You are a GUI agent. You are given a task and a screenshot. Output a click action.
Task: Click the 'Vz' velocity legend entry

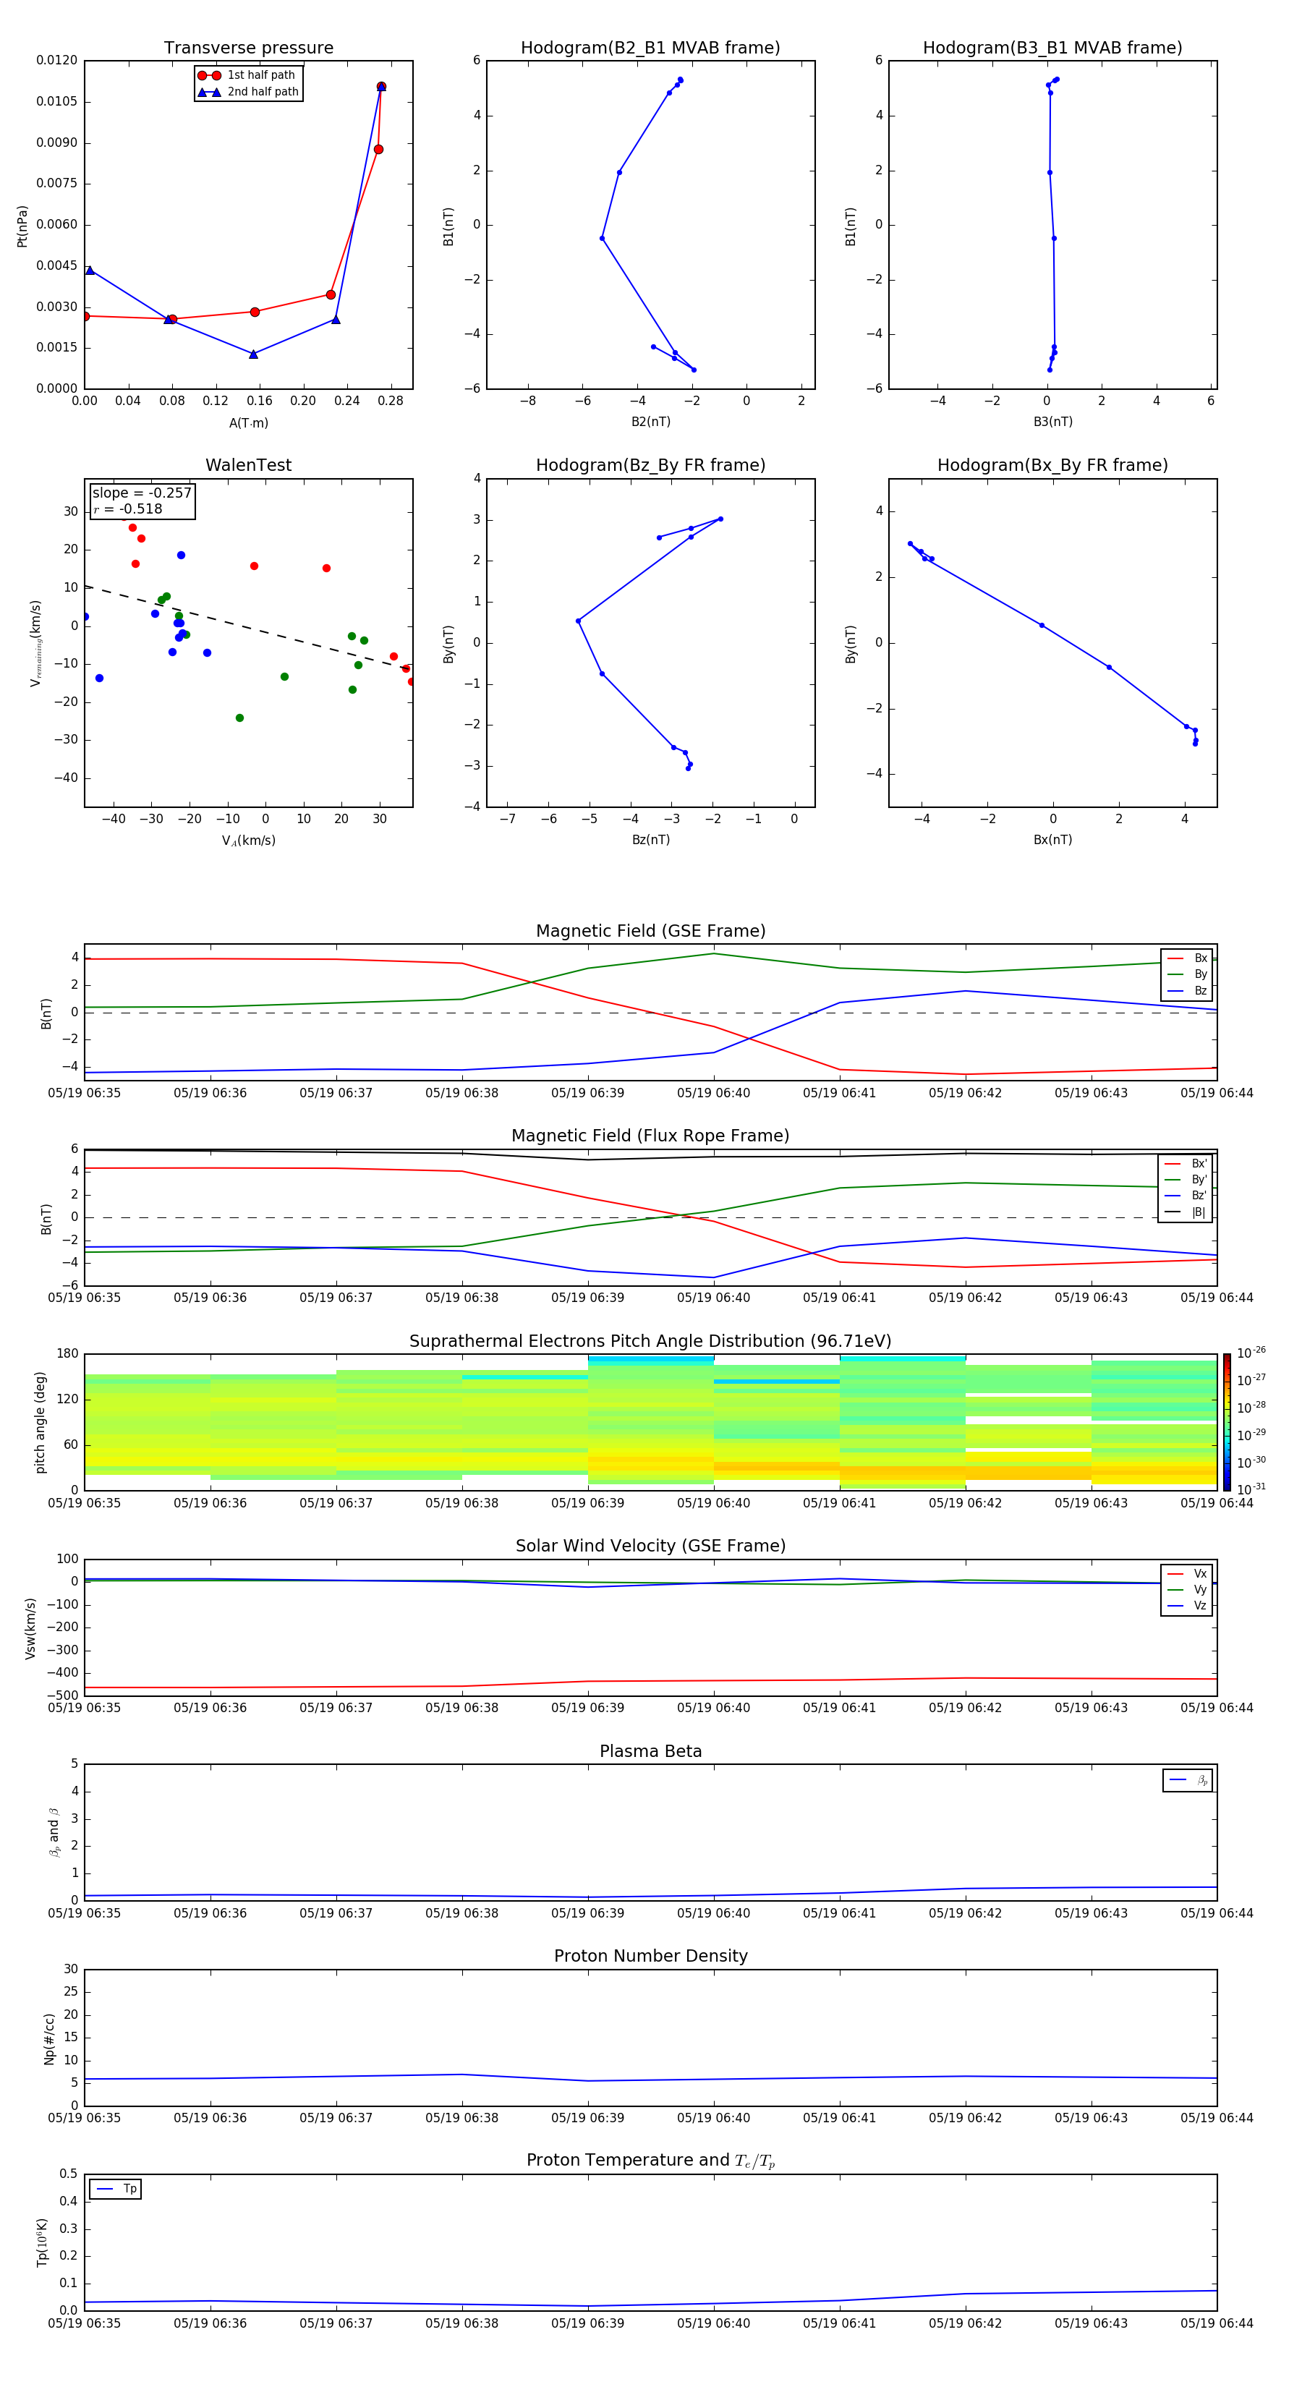[1187, 1606]
